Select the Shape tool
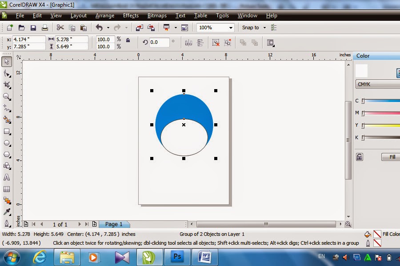Viewport: 400px width, 266px height. (x=6, y=74)
